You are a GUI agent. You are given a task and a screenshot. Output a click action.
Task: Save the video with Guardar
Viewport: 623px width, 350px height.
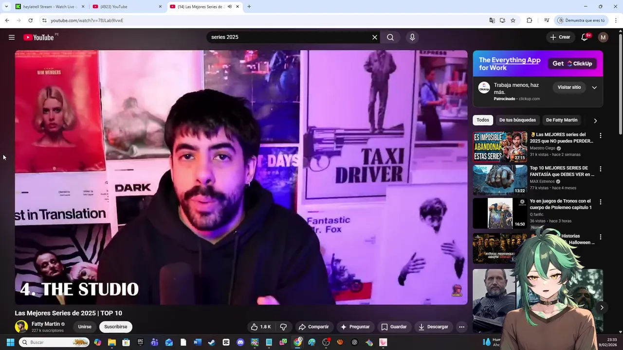click(x=394, y=327)
